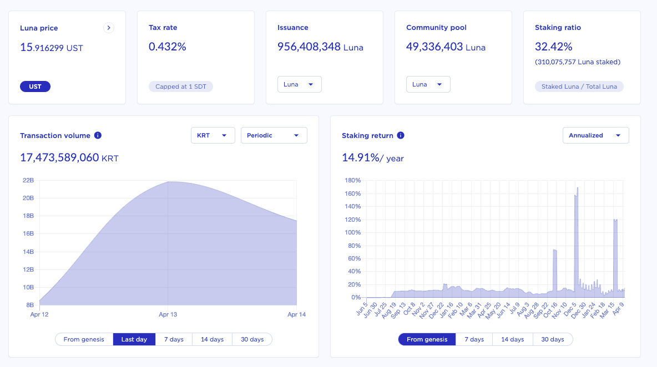Click the Apr 13 peak on volume chart
The height and width of the screenshot is (367, 657).
pyautogui.click(x=168, y=182)
